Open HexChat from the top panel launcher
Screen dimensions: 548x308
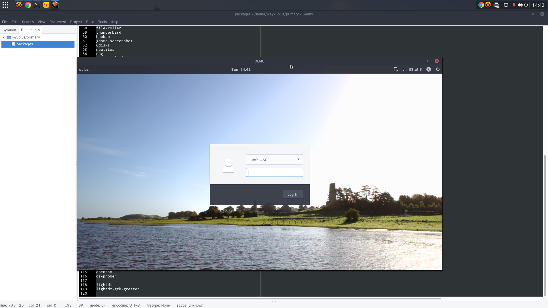[19, 5]
